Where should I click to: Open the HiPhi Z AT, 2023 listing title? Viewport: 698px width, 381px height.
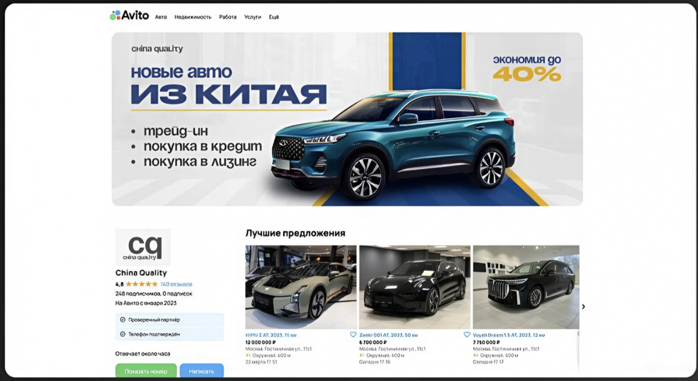(x=271, y=335)
